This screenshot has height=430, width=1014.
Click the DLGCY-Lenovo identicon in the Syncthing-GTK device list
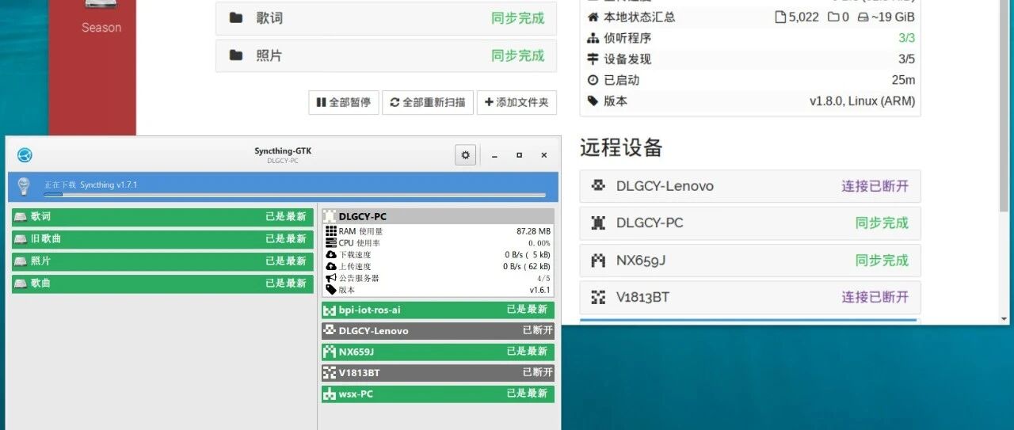point(330,330)
